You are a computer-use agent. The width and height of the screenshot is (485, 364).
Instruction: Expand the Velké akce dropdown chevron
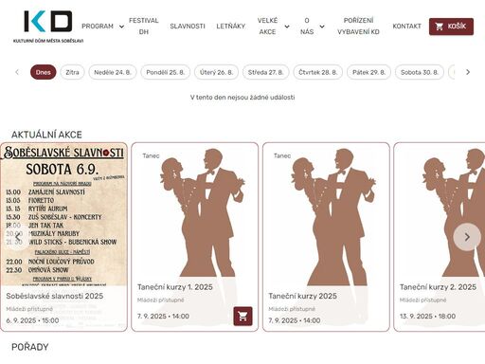point(287,27)
